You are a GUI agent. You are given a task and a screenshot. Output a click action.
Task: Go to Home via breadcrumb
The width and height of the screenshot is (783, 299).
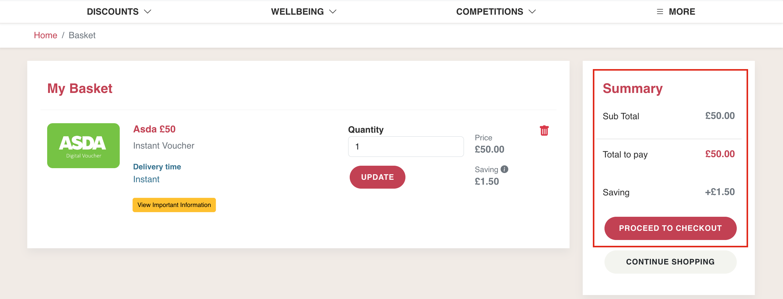pyautogui.click(x=46, y=35)
